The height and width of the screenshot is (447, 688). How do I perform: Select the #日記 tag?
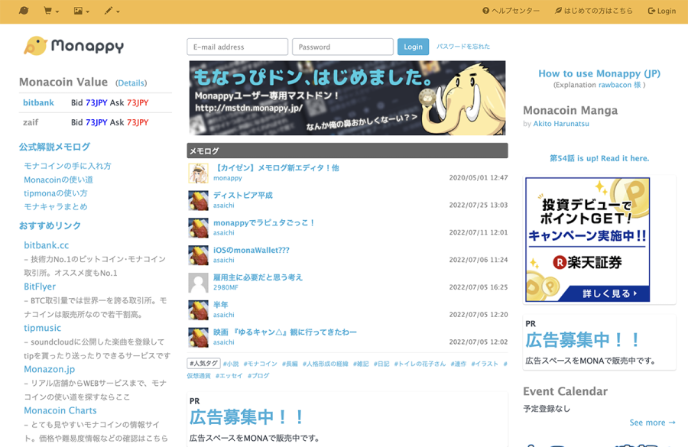(381, 364)
